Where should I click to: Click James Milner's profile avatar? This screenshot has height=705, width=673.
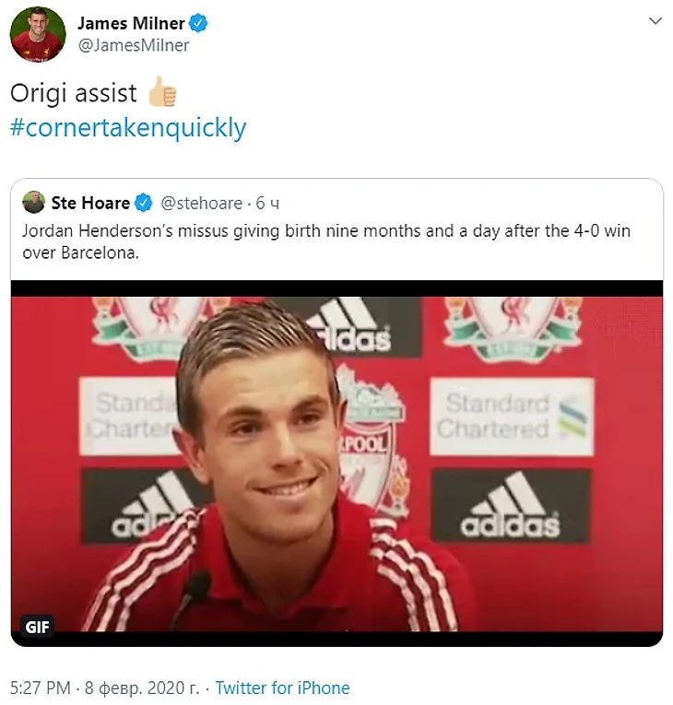click(x=38, y=36)
